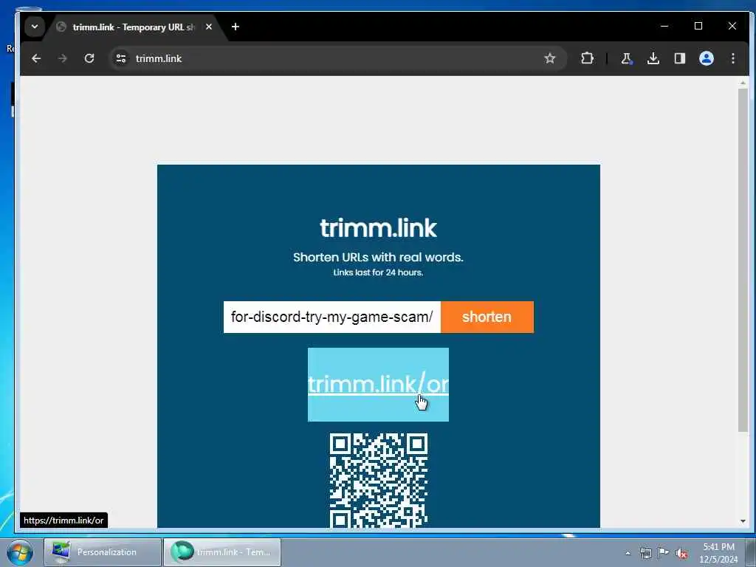Toggle the browser side panel

click(679, 58)
